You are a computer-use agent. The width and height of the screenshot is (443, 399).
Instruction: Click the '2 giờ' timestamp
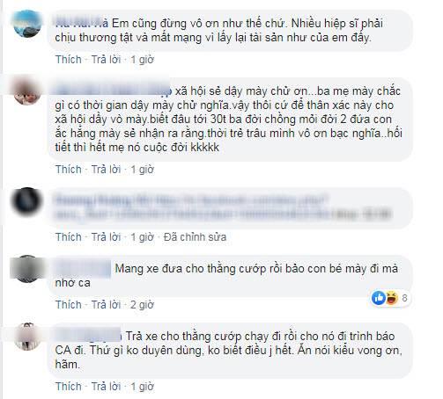tap(142, 305)
